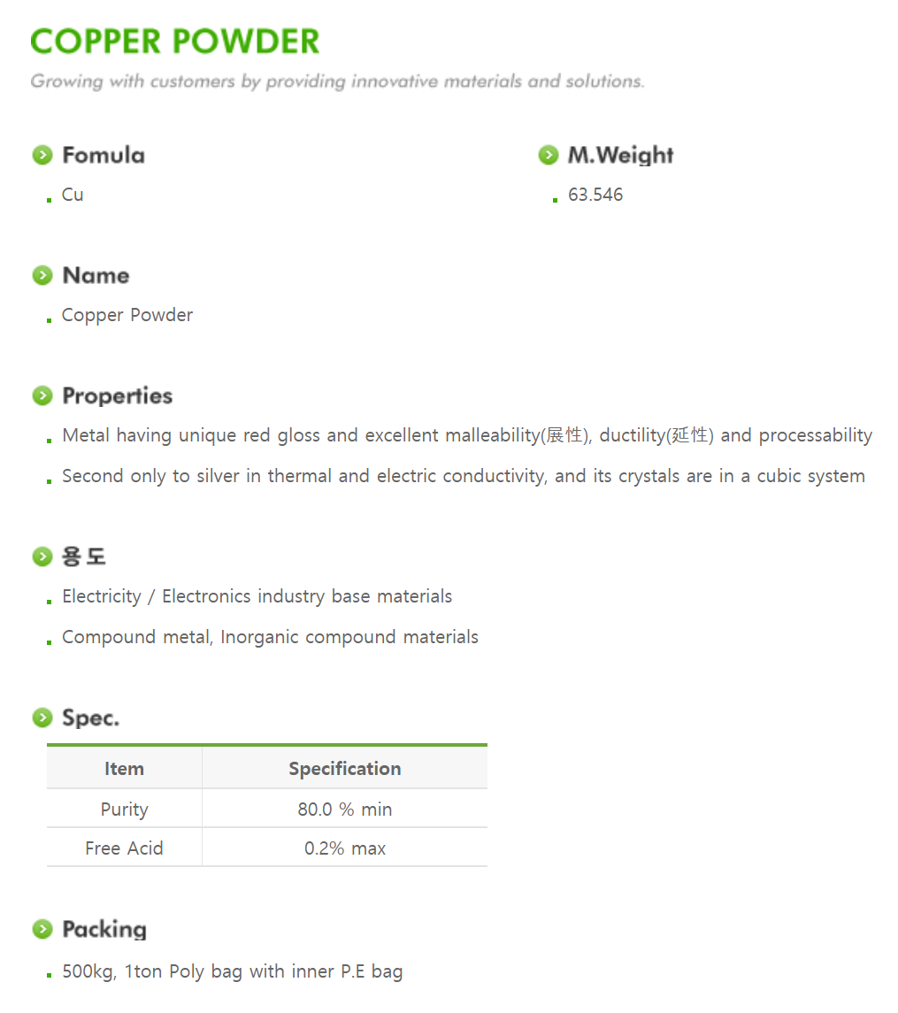Select the Purity row label
898x1013 pixels.
click(x=124, y=810)
